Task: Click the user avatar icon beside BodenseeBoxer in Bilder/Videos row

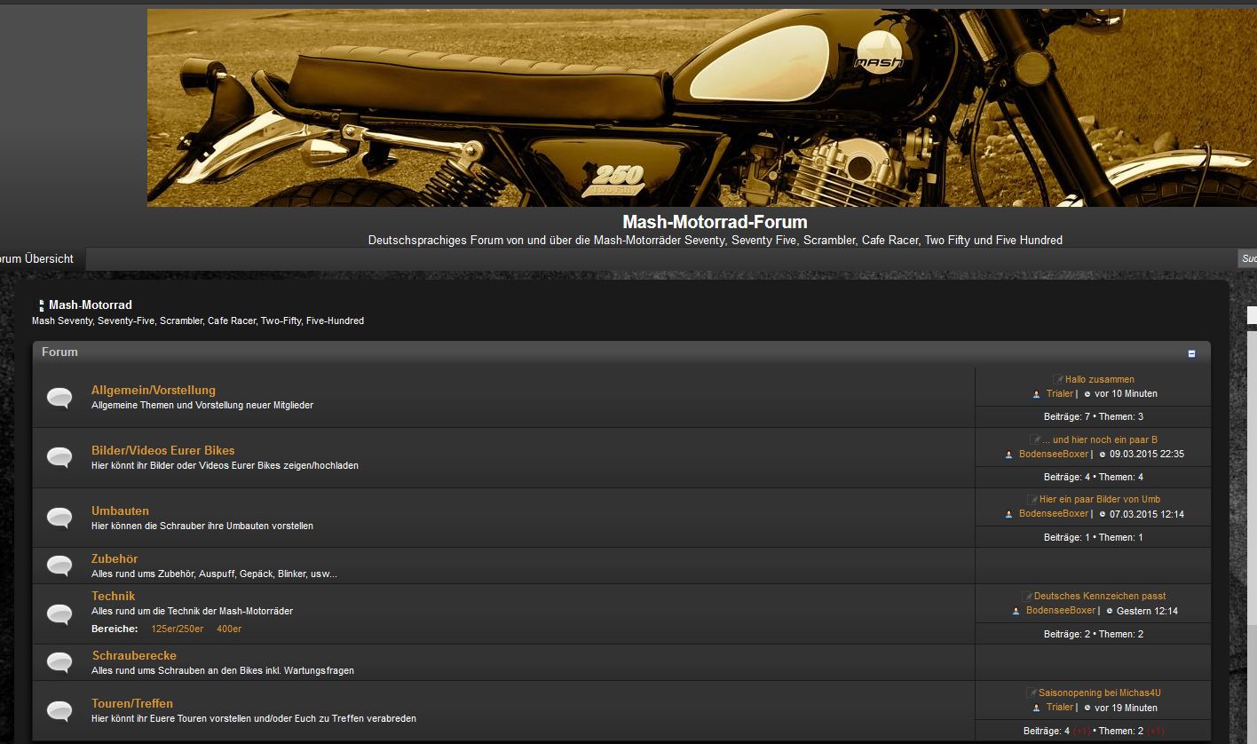Action: coord(1009,455)
